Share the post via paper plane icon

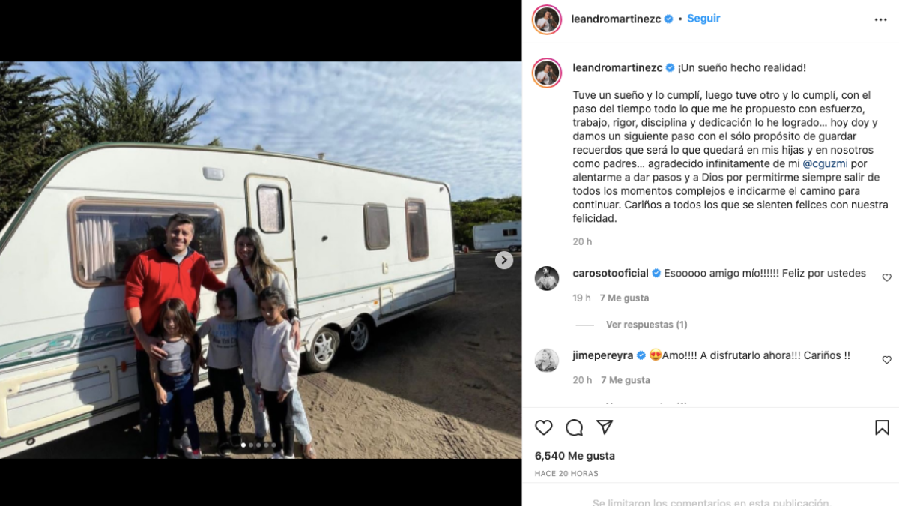(605, 427)
